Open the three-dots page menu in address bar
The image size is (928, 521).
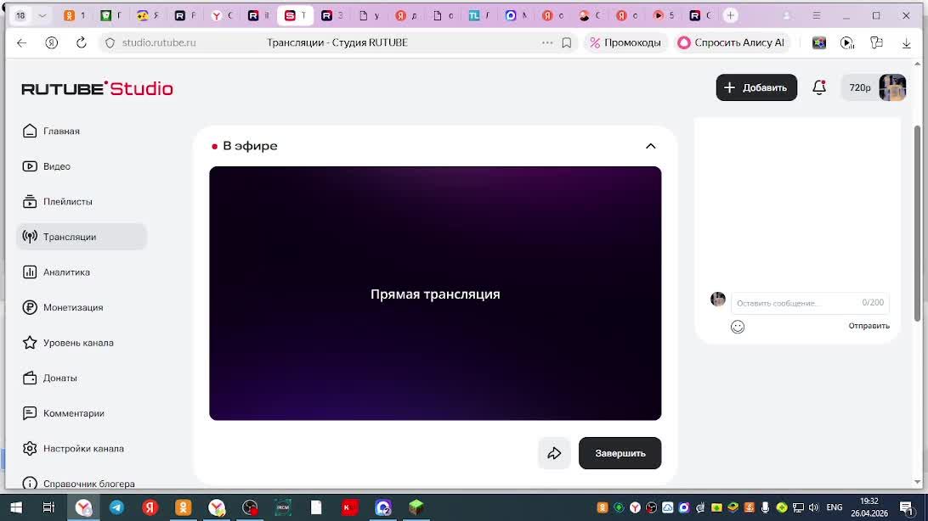point(547,42)
